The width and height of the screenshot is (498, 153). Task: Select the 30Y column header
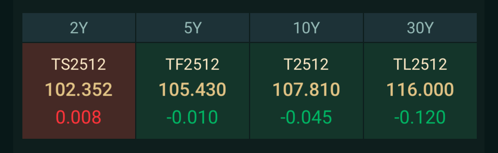(420, 28)
